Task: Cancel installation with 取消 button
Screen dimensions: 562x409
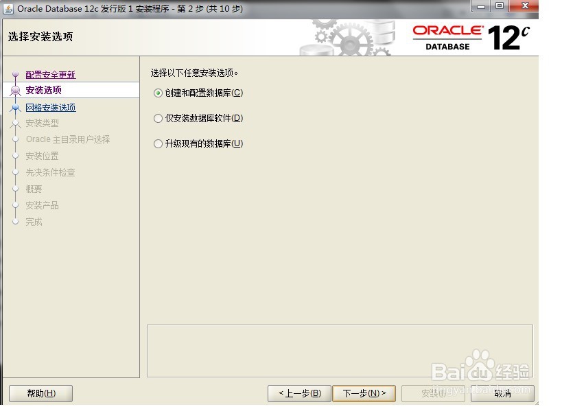Action: coord(502,394)
